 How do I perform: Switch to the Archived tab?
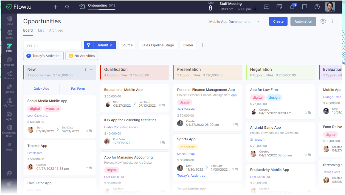click(x=56, y=30)
